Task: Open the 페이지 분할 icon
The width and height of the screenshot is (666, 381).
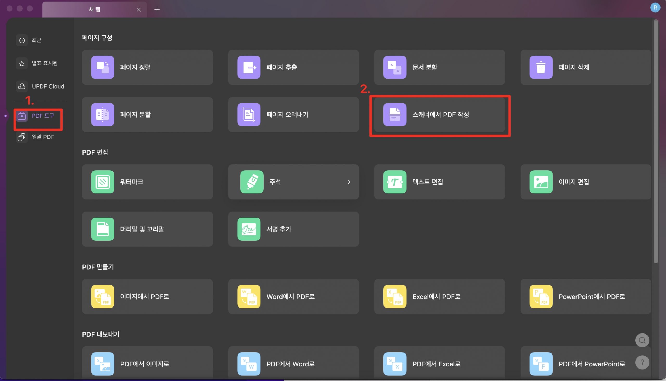Action: 103,115
